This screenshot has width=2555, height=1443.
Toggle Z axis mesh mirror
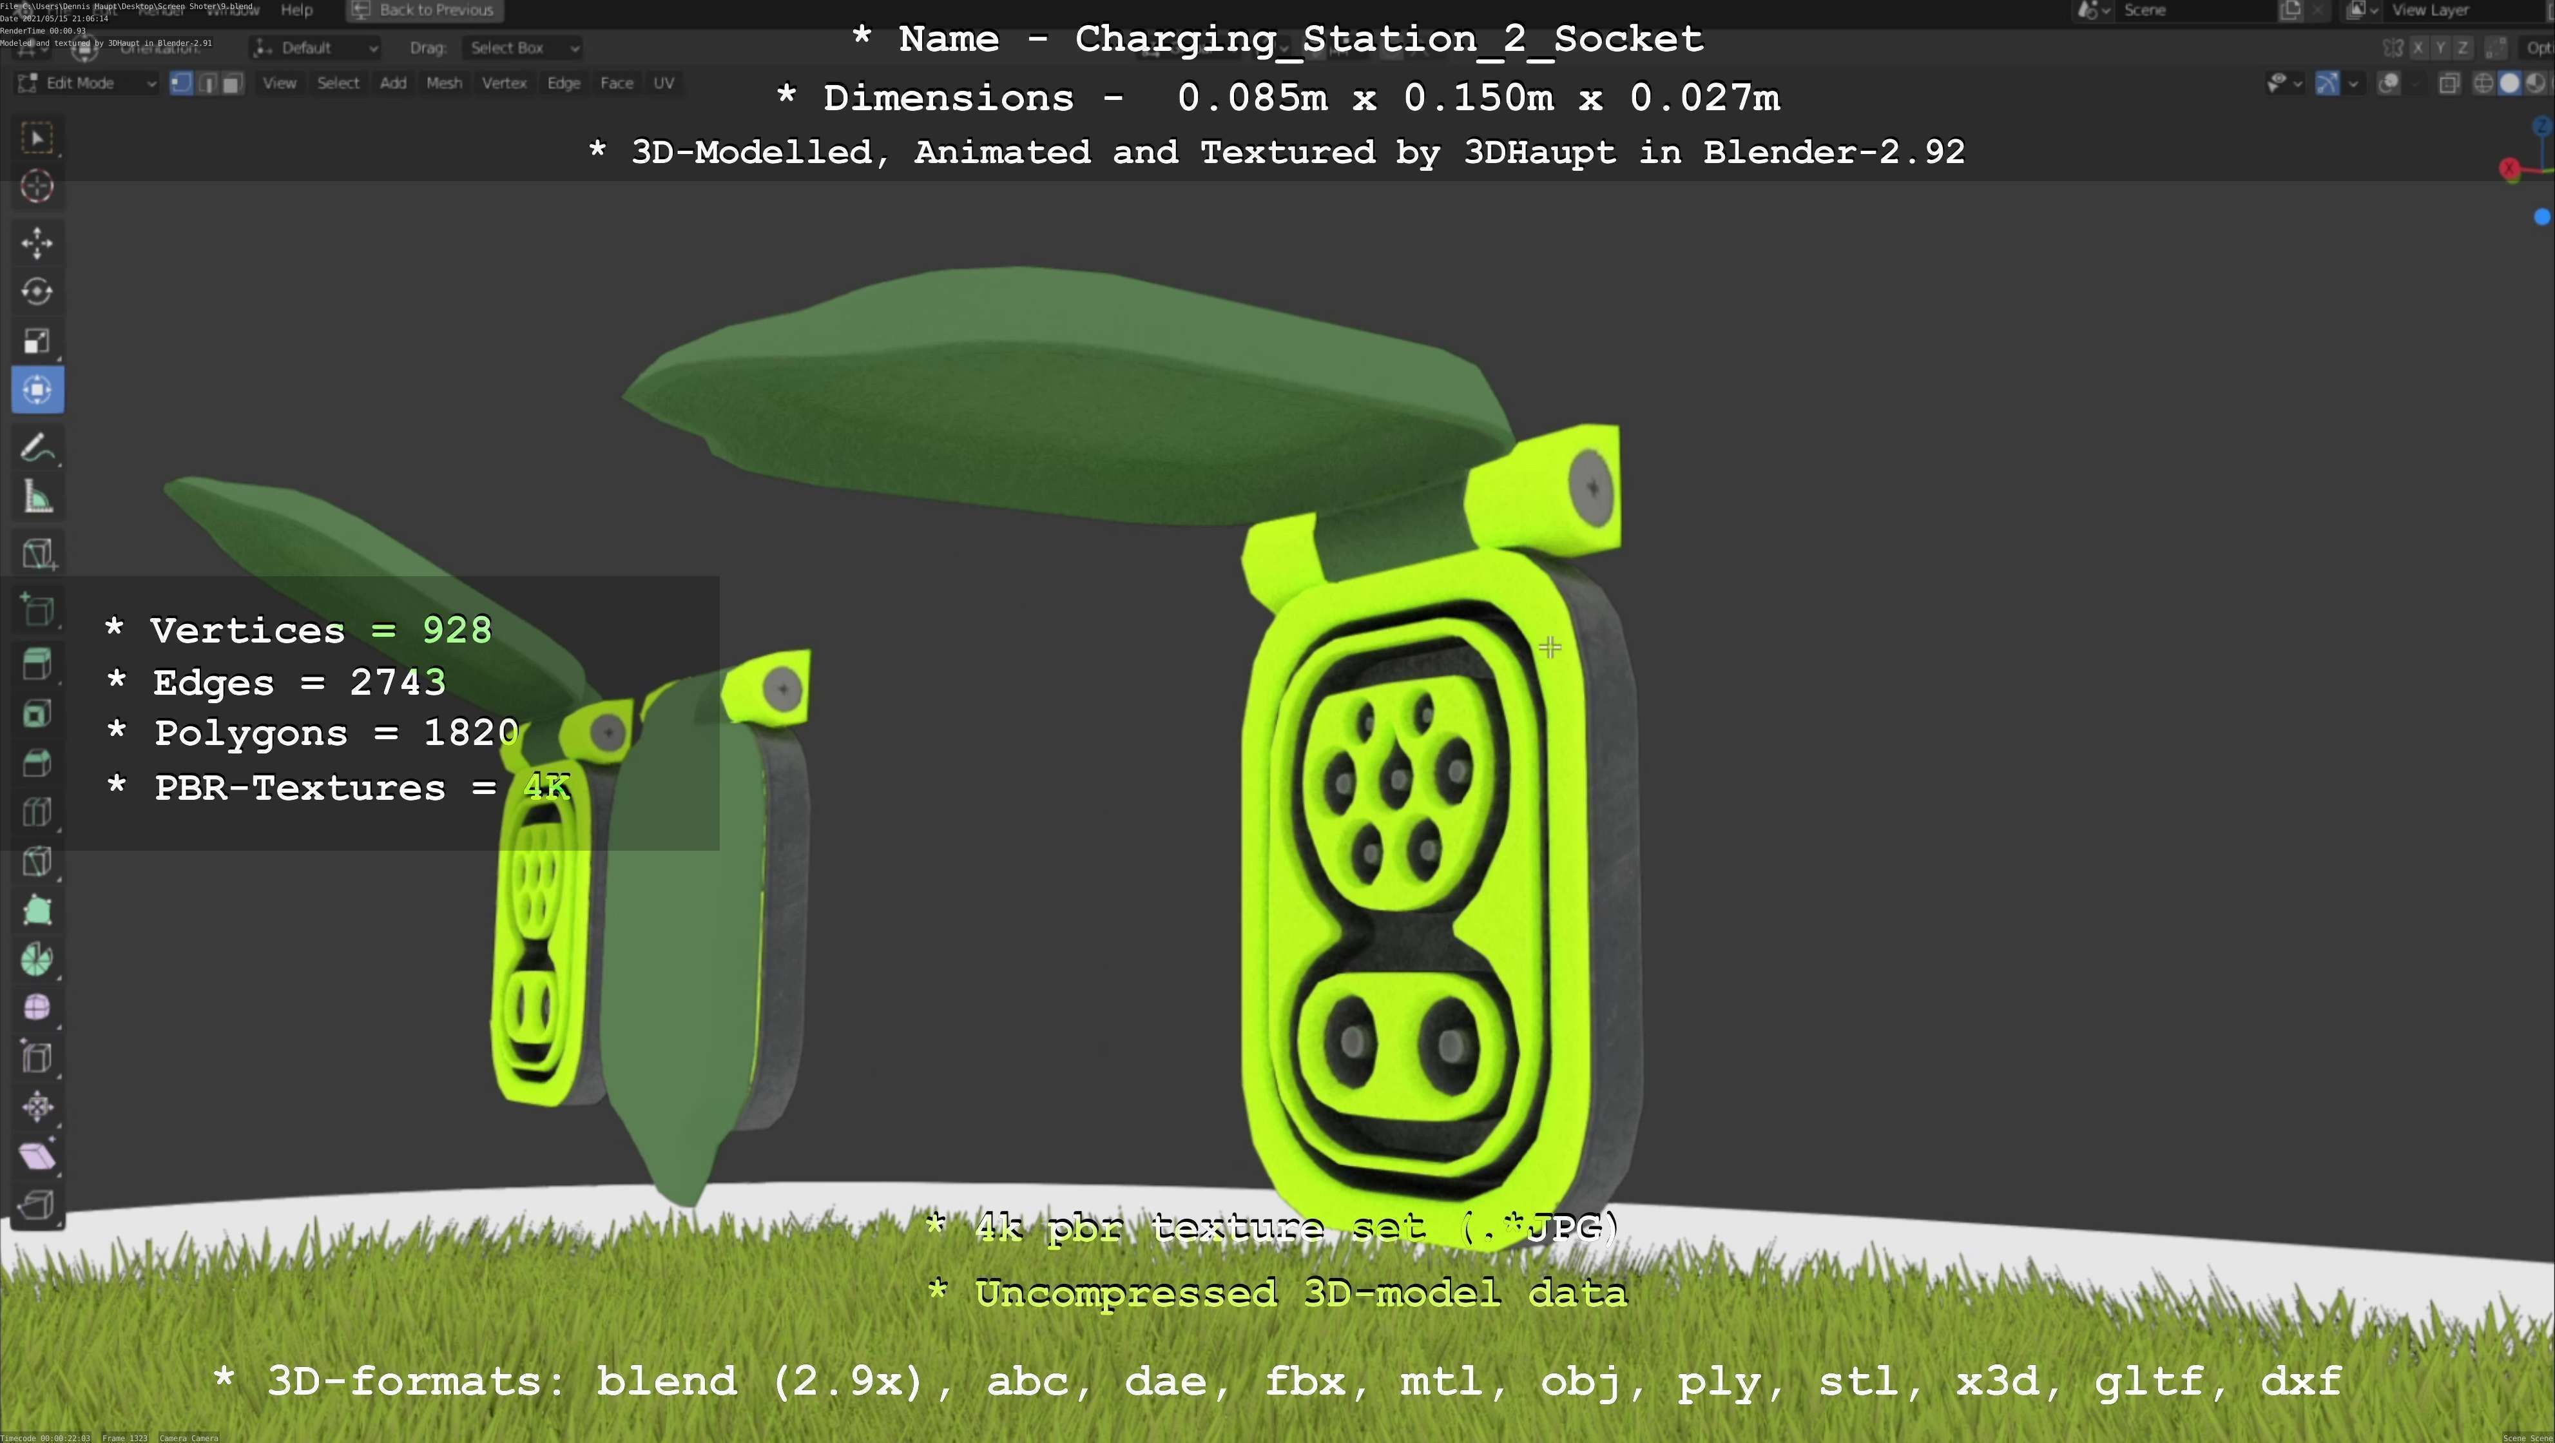click(x=2462, y=48)
